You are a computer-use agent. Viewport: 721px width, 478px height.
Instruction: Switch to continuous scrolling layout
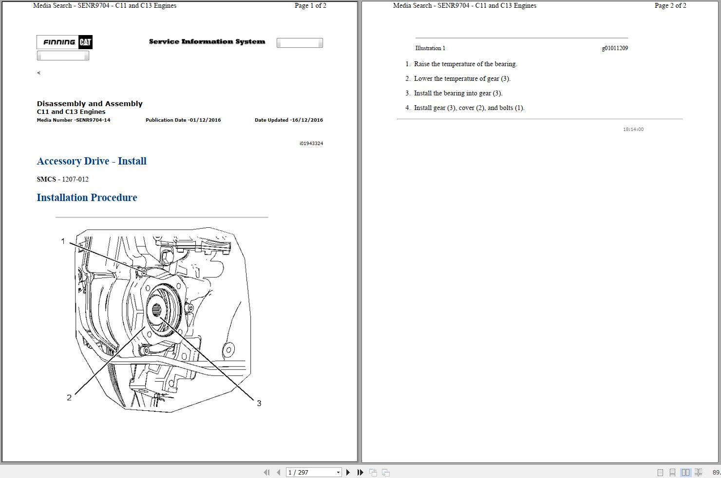coord(672,472)
